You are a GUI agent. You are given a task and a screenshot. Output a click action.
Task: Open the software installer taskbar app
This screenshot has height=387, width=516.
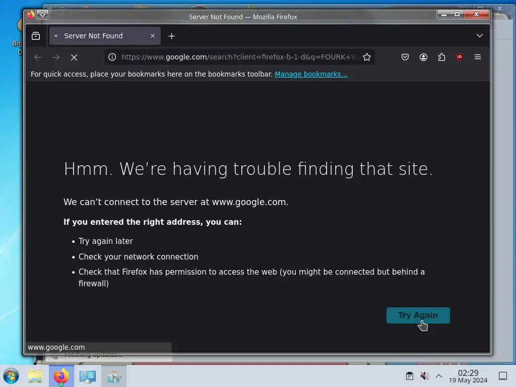coord(114,376)
